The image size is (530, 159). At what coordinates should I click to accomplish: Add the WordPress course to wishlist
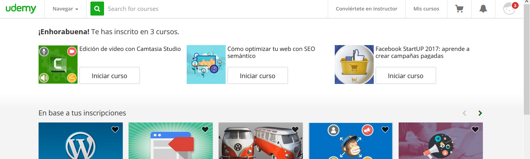coord(115,129)
